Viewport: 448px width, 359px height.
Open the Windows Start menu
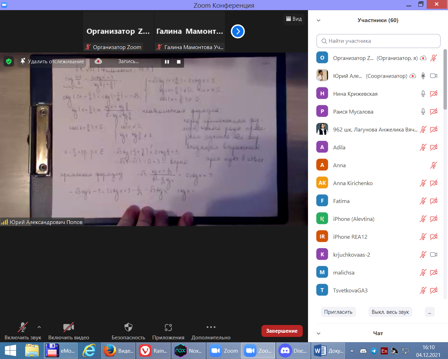(10, 351)
